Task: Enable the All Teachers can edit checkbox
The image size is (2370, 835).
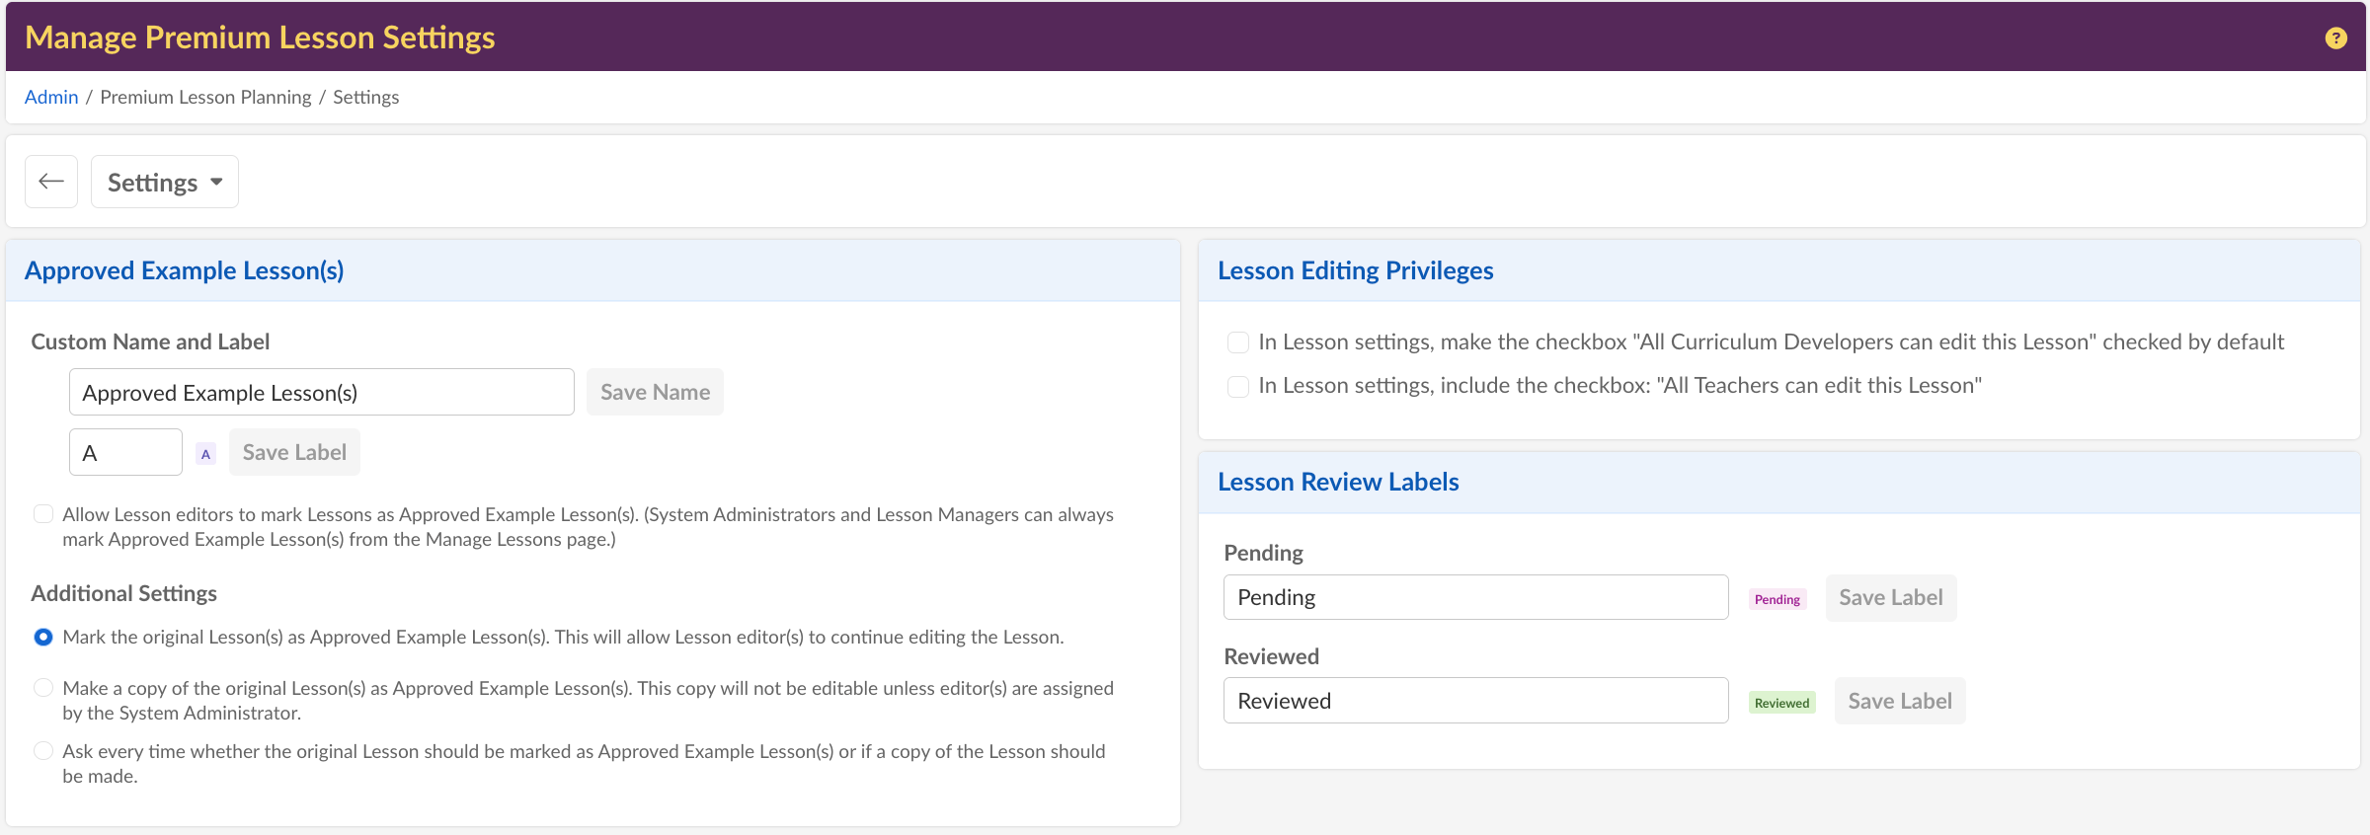Action: (1237, 386)
